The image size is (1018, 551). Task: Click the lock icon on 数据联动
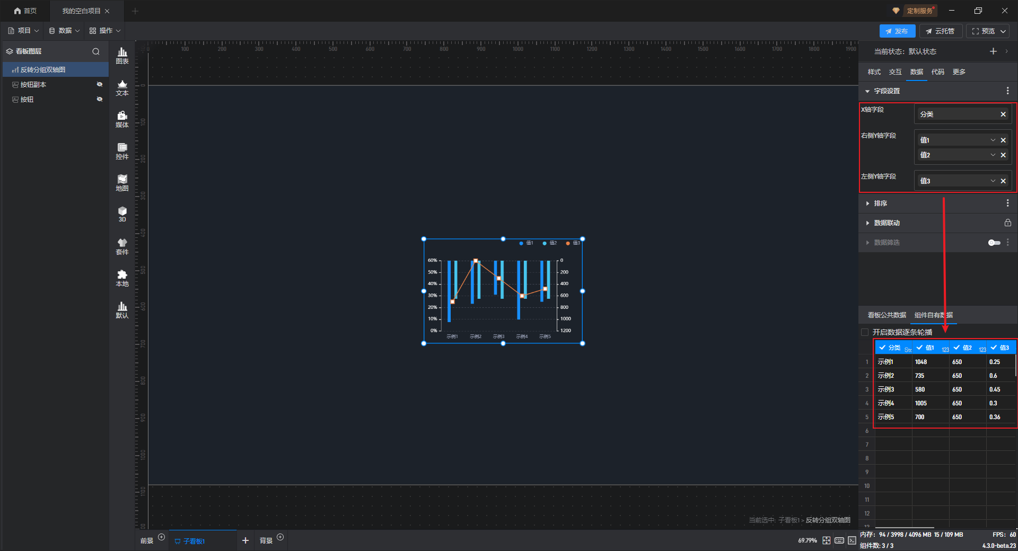pos(1007,223)
